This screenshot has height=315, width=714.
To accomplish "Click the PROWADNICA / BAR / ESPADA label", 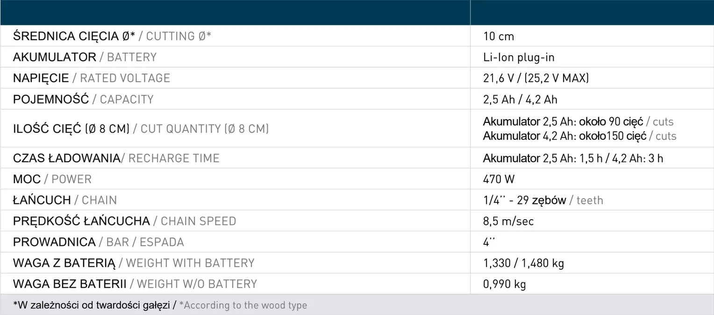I will (x=98, y=242).
